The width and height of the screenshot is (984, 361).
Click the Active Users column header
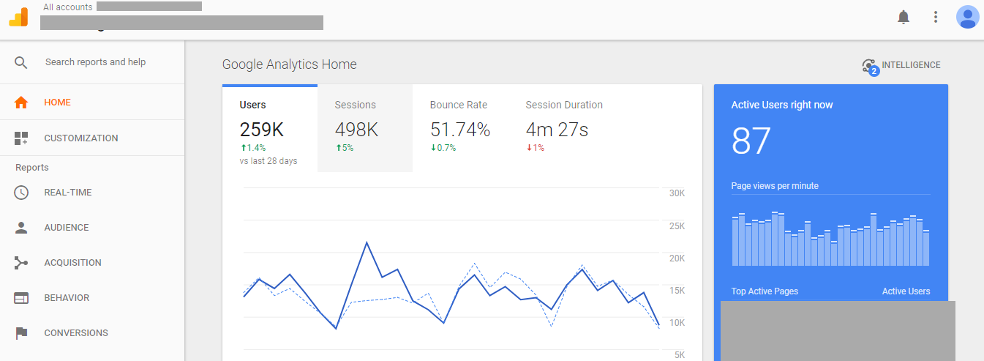click(906, 291)
